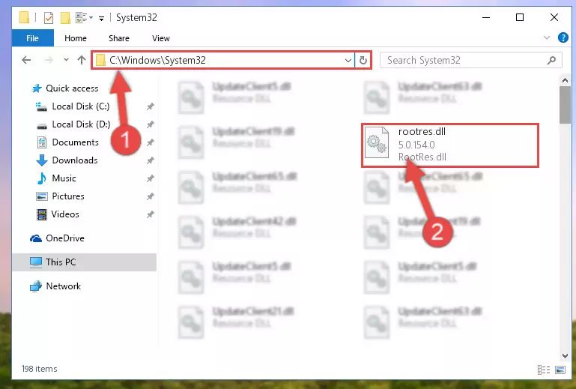Go up one folder level
Viewport: 576px width, 389px height.
(x=82, y=60)
